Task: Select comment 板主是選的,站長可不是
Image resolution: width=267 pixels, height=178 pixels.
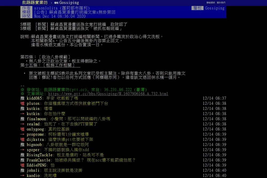Action: (x=80, y=155)
